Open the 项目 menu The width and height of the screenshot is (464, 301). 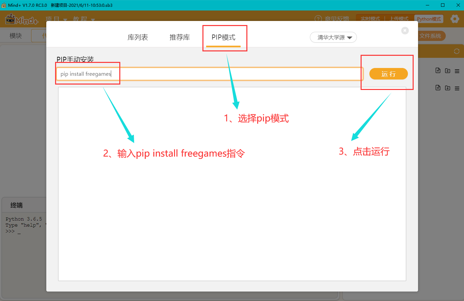coord(56,19)
